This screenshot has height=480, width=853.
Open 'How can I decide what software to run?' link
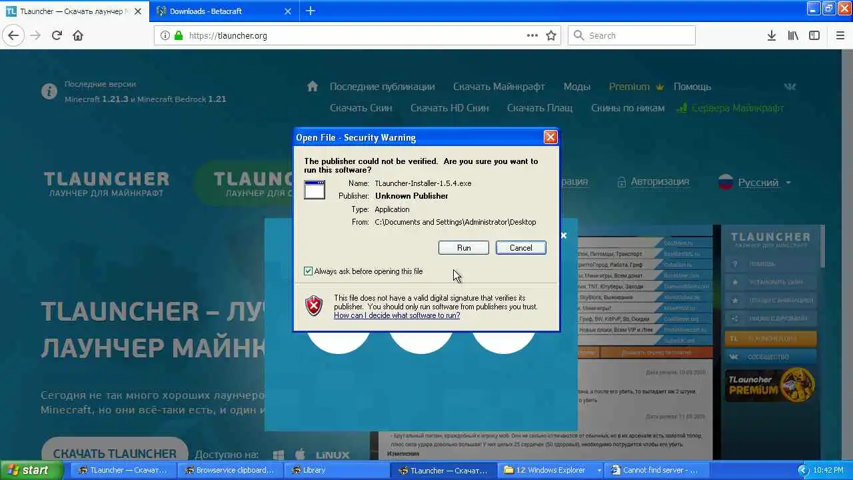coord(397,315)
